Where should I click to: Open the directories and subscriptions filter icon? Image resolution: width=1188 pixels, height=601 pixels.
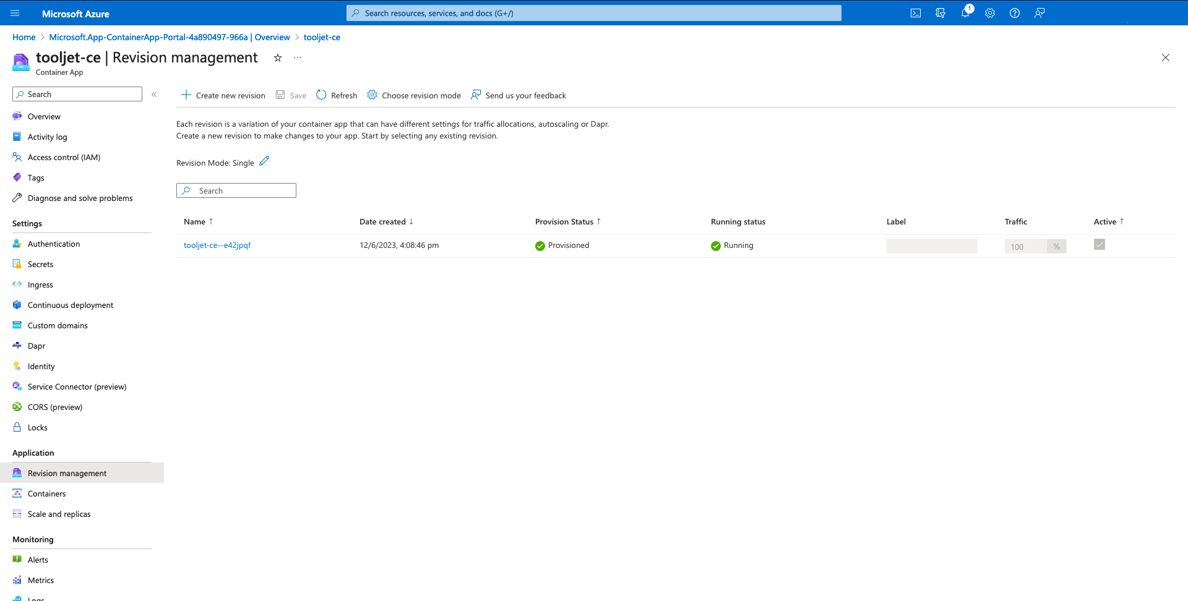pos(940,13)
